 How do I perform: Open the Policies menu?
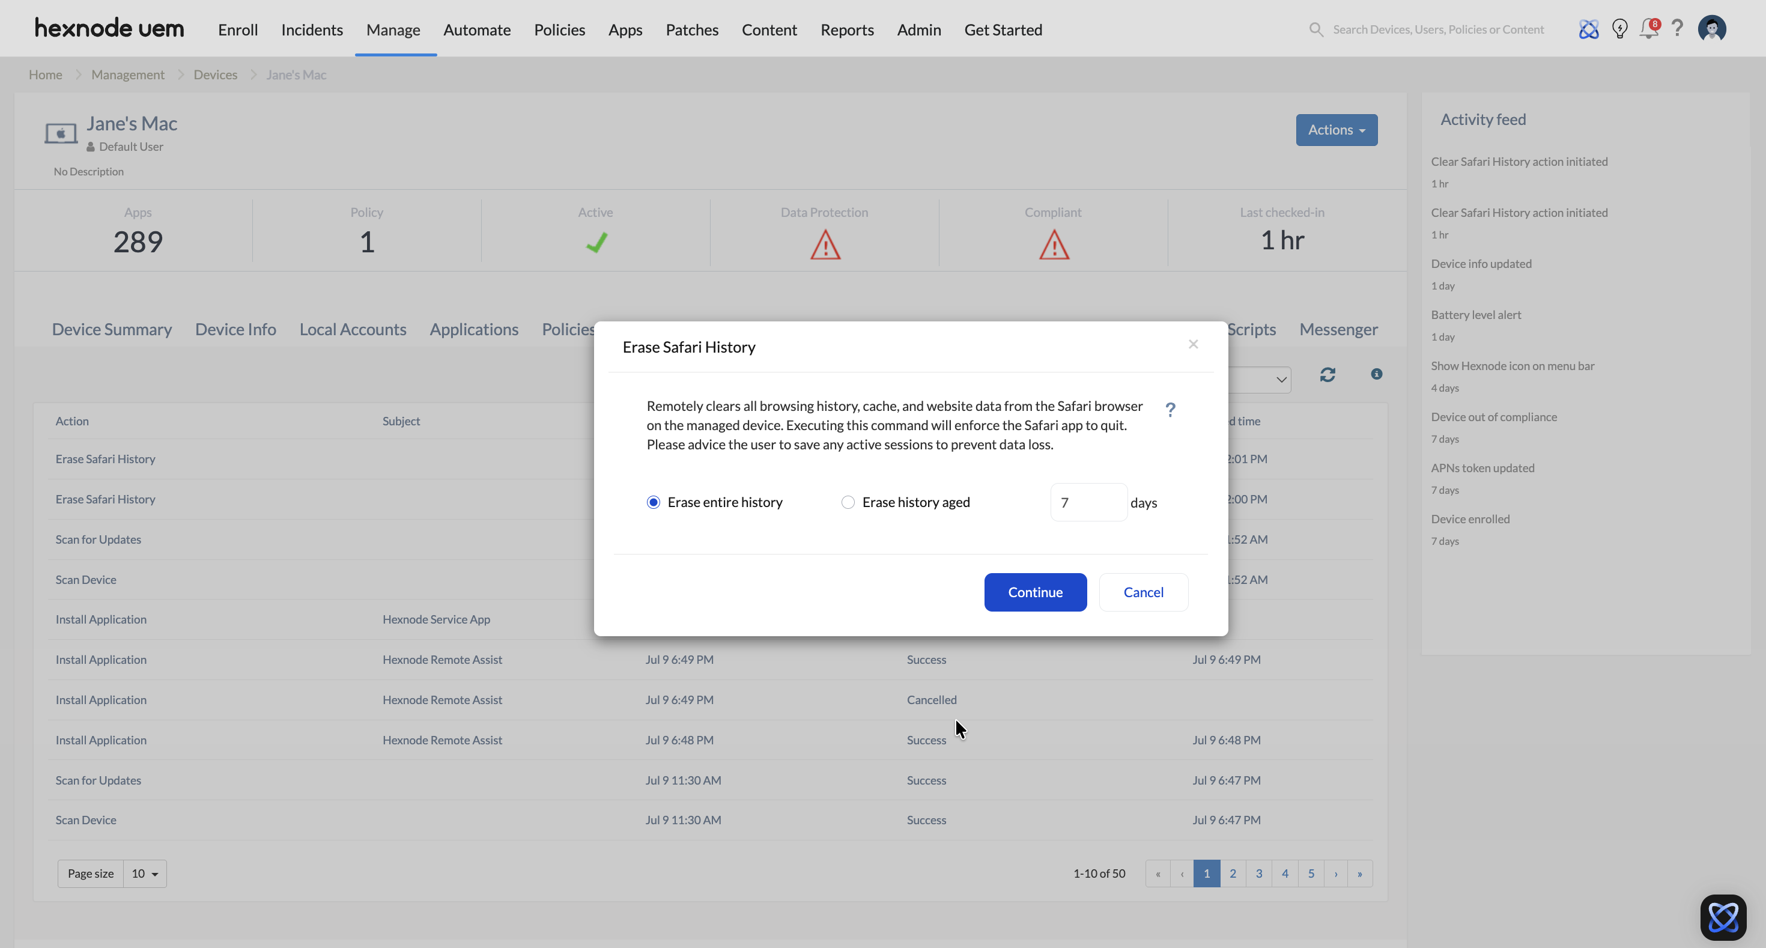559,29
